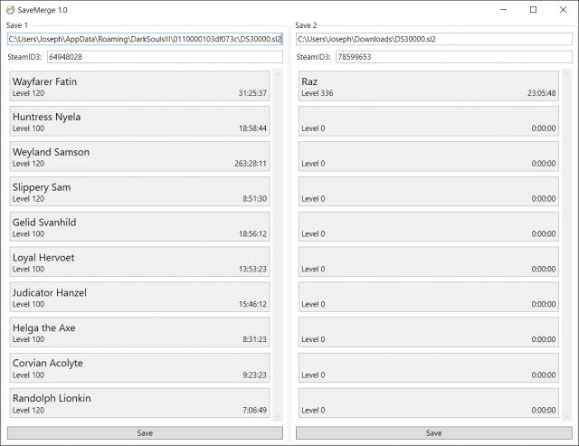Select the Gelid Svanhild character slot

tap(139, 228)
